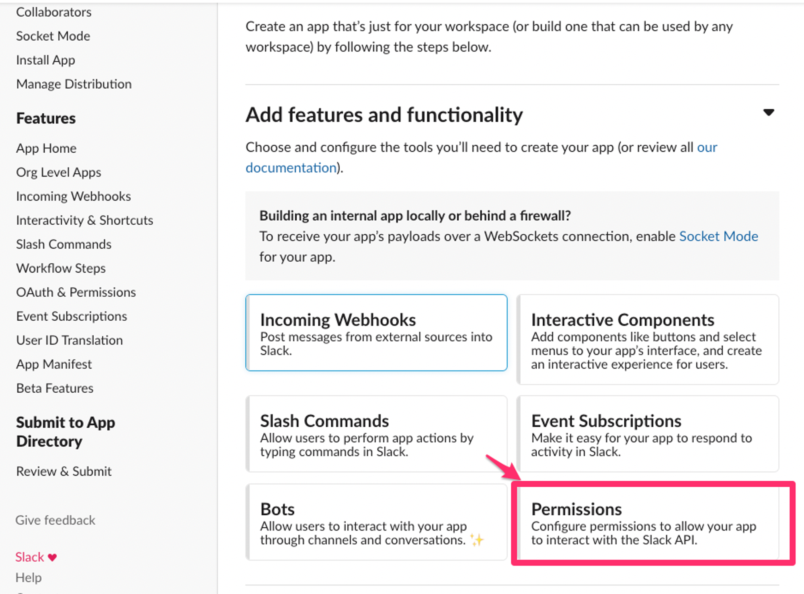The width and height of the screenshot is (804, 594).
Task: Open the Event Subscriptions feature card
Action: [x=647, y=434]
